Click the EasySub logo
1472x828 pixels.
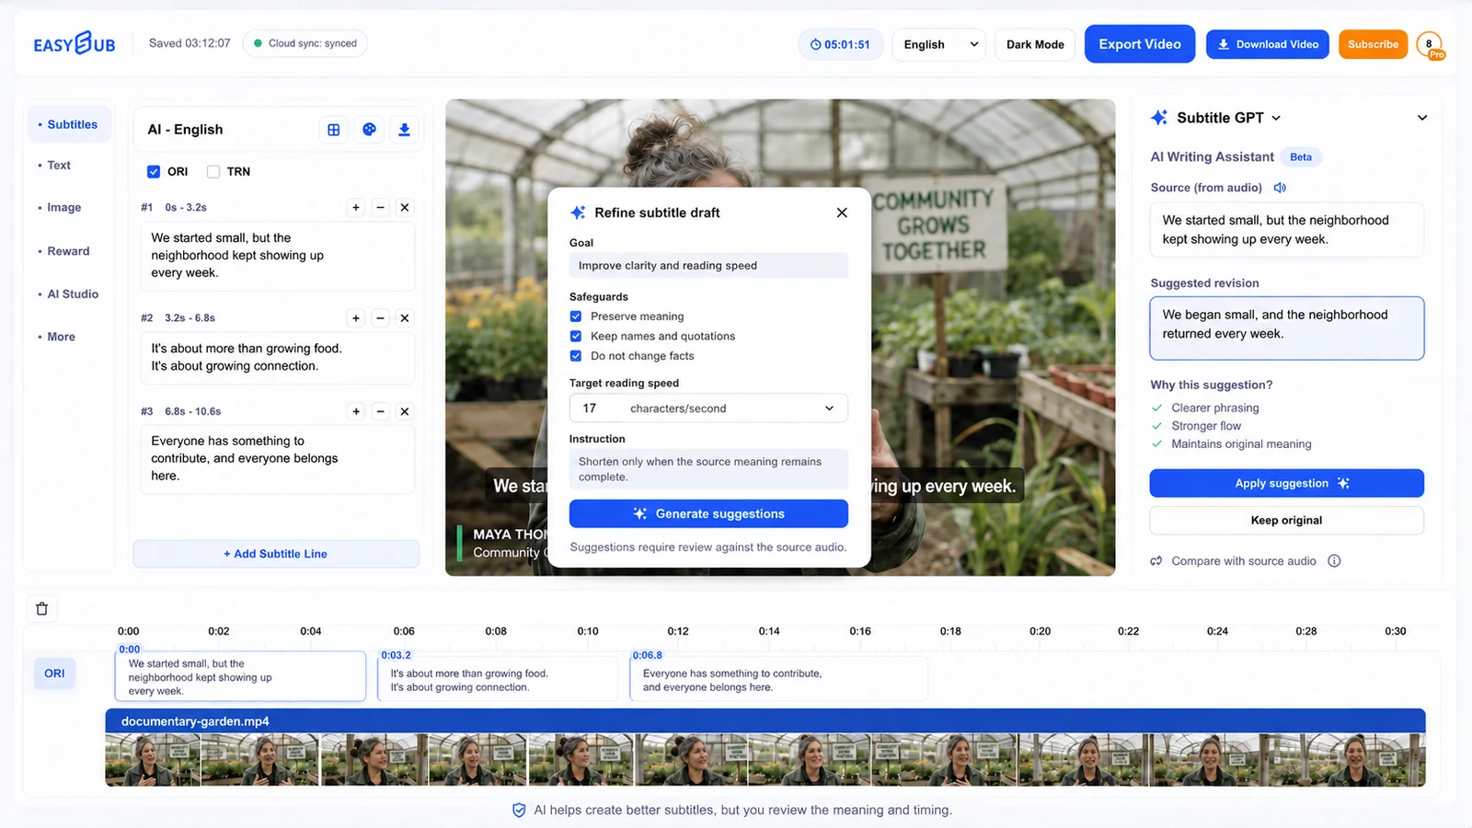75,43
